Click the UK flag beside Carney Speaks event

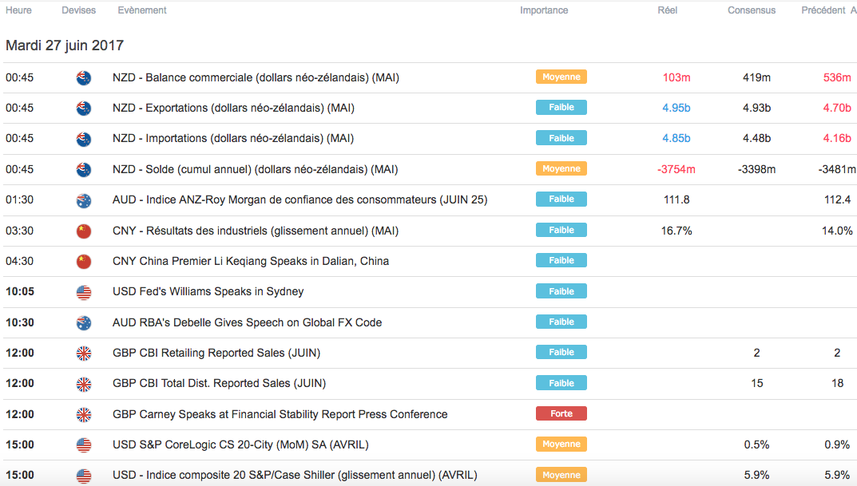[x=83, y=415]
